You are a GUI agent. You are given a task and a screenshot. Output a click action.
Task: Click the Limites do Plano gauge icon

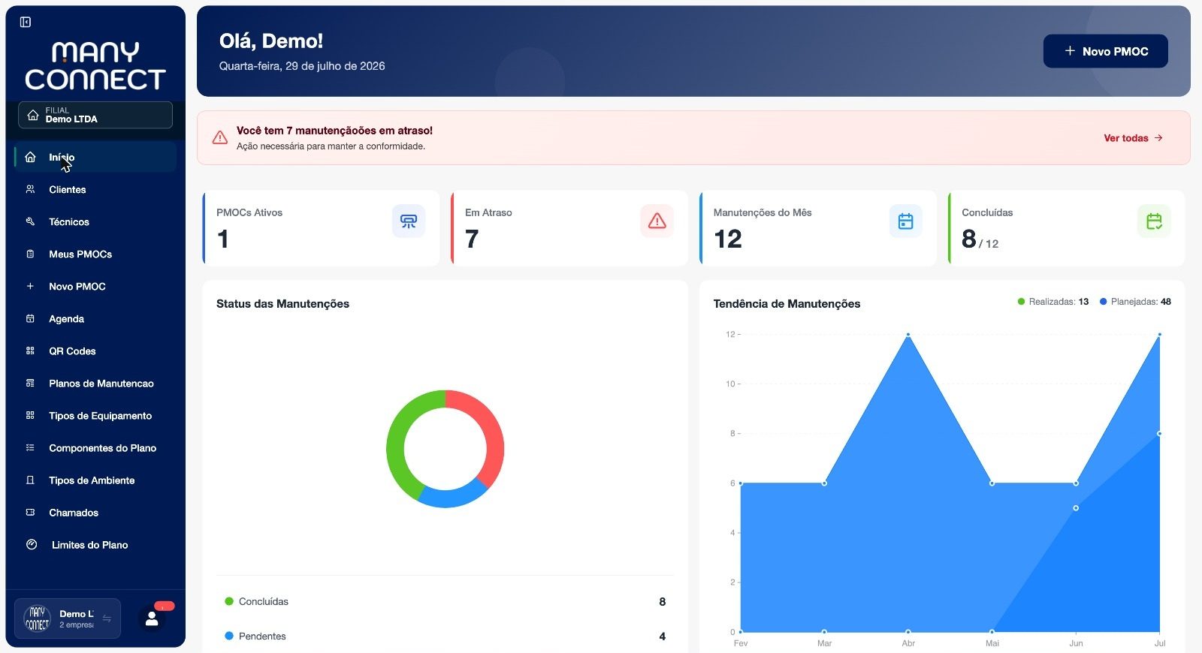pyautogui.click(x=32, y=544)
